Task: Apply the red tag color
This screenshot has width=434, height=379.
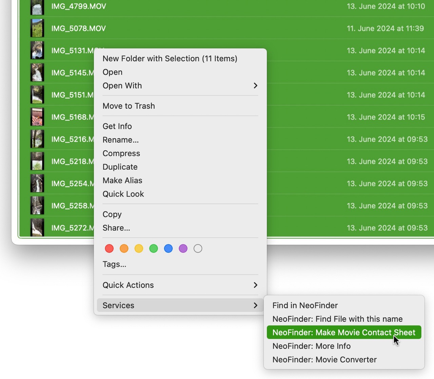Action: pos(109,248)
